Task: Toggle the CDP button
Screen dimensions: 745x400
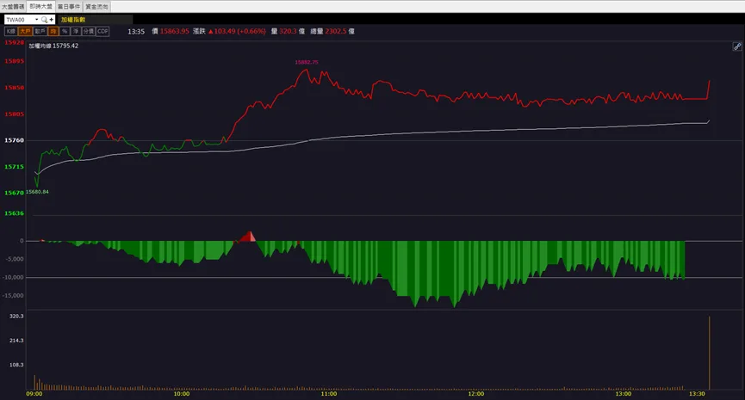Action: pyautogui.click(x=102, y=31)
